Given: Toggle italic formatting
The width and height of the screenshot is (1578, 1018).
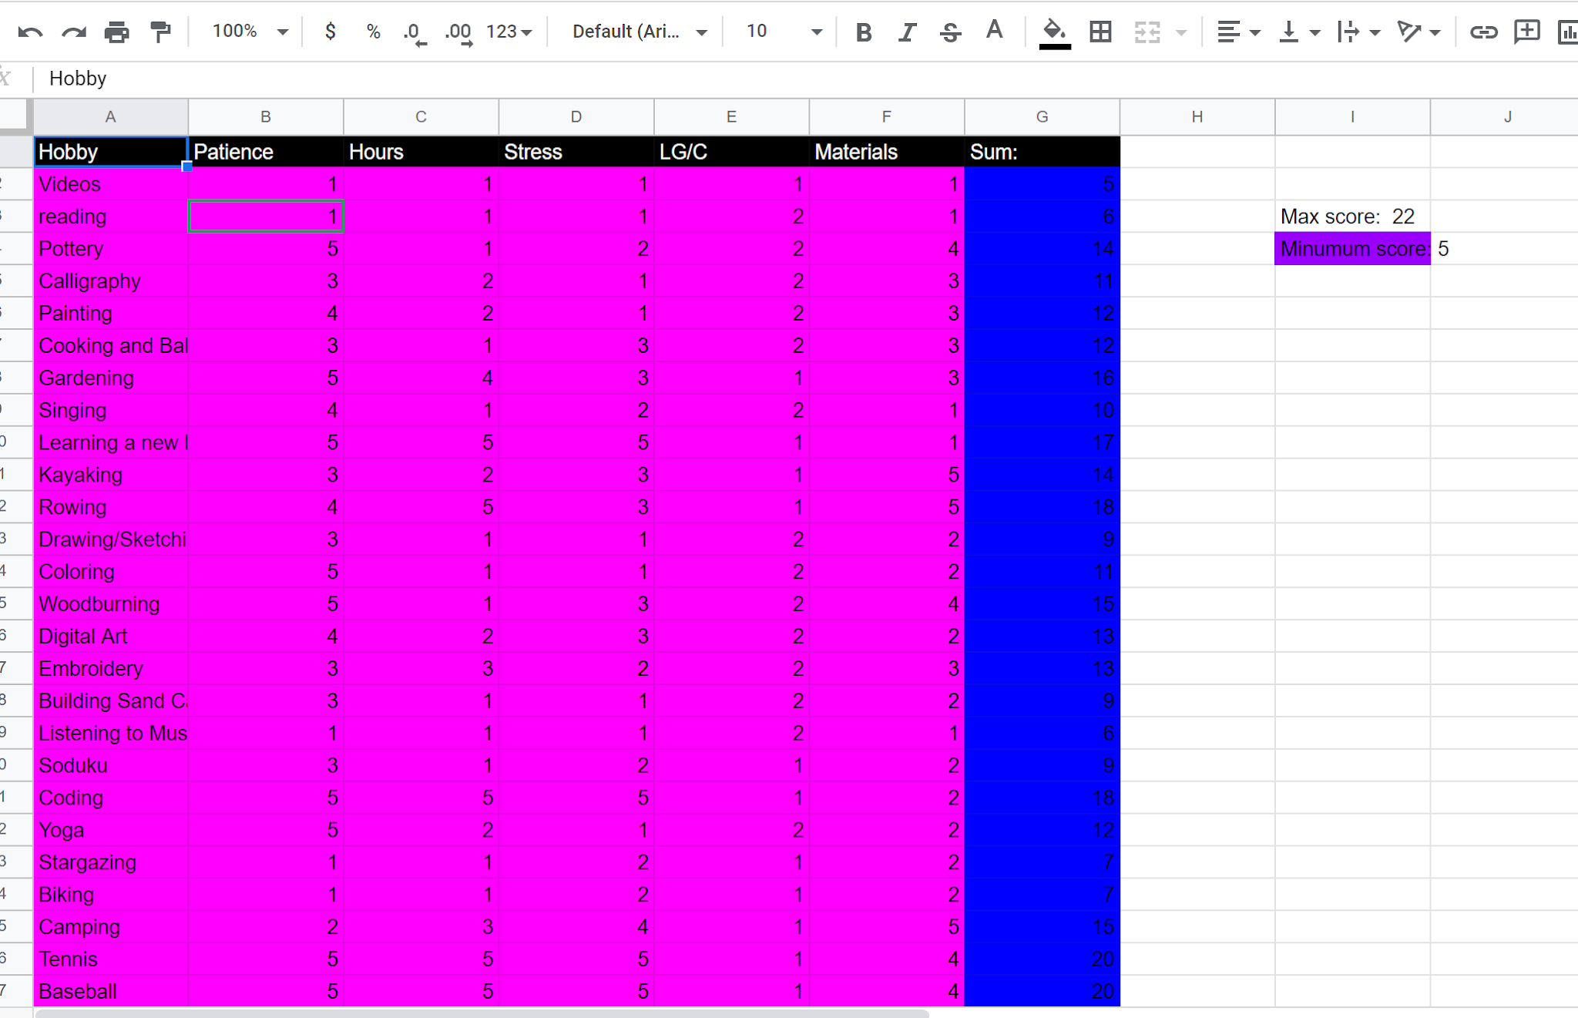Looking at the screenshot, I should [907, 32].
